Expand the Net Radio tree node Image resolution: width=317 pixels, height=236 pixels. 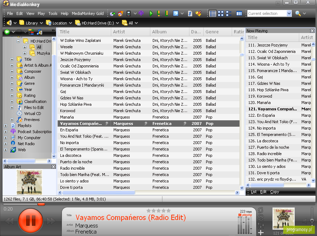(6, 144)
